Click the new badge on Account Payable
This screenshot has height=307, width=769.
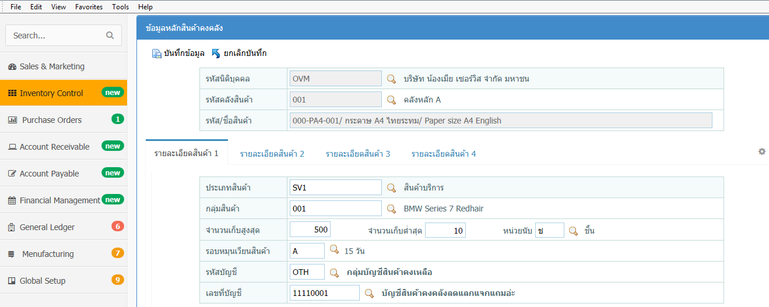click(x=113, y=173)
